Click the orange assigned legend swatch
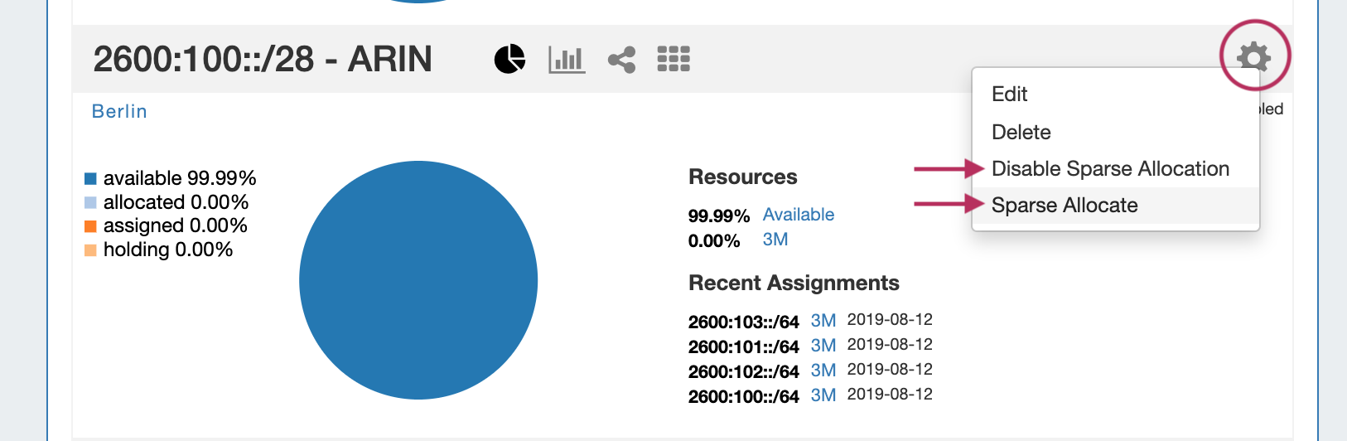Screen dimensions: 1347x441 [x=91, y=225]
